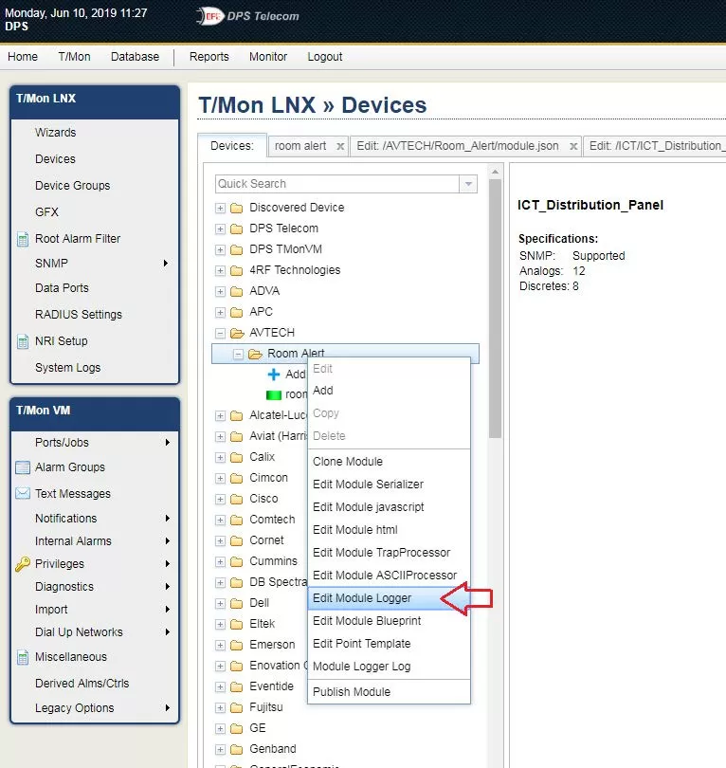Click the Root Alarm Filter sidebar icon

coord(23,239)
